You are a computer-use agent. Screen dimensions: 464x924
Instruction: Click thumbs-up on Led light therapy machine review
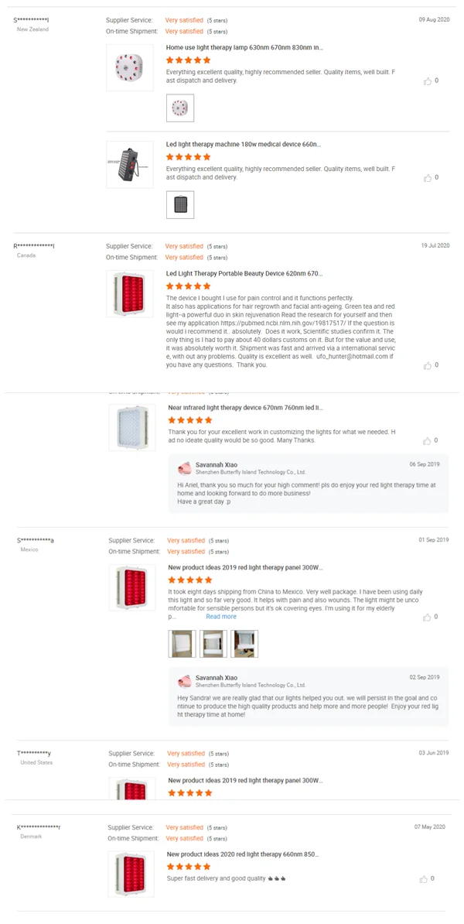[428, 177]
